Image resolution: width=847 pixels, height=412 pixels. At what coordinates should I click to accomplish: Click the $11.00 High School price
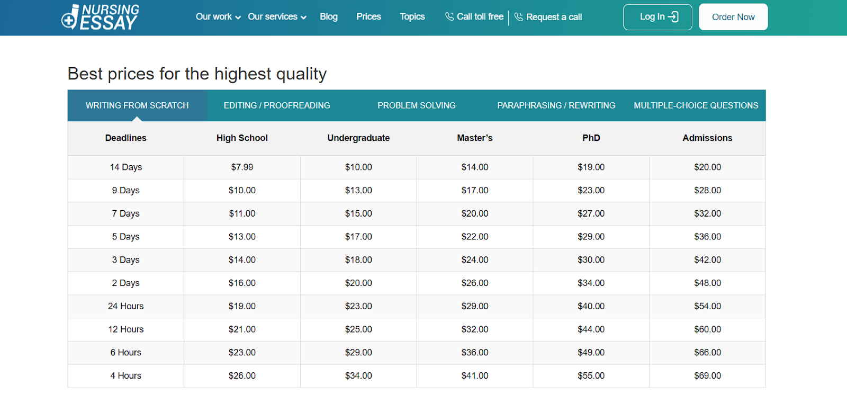click(242, 213)
